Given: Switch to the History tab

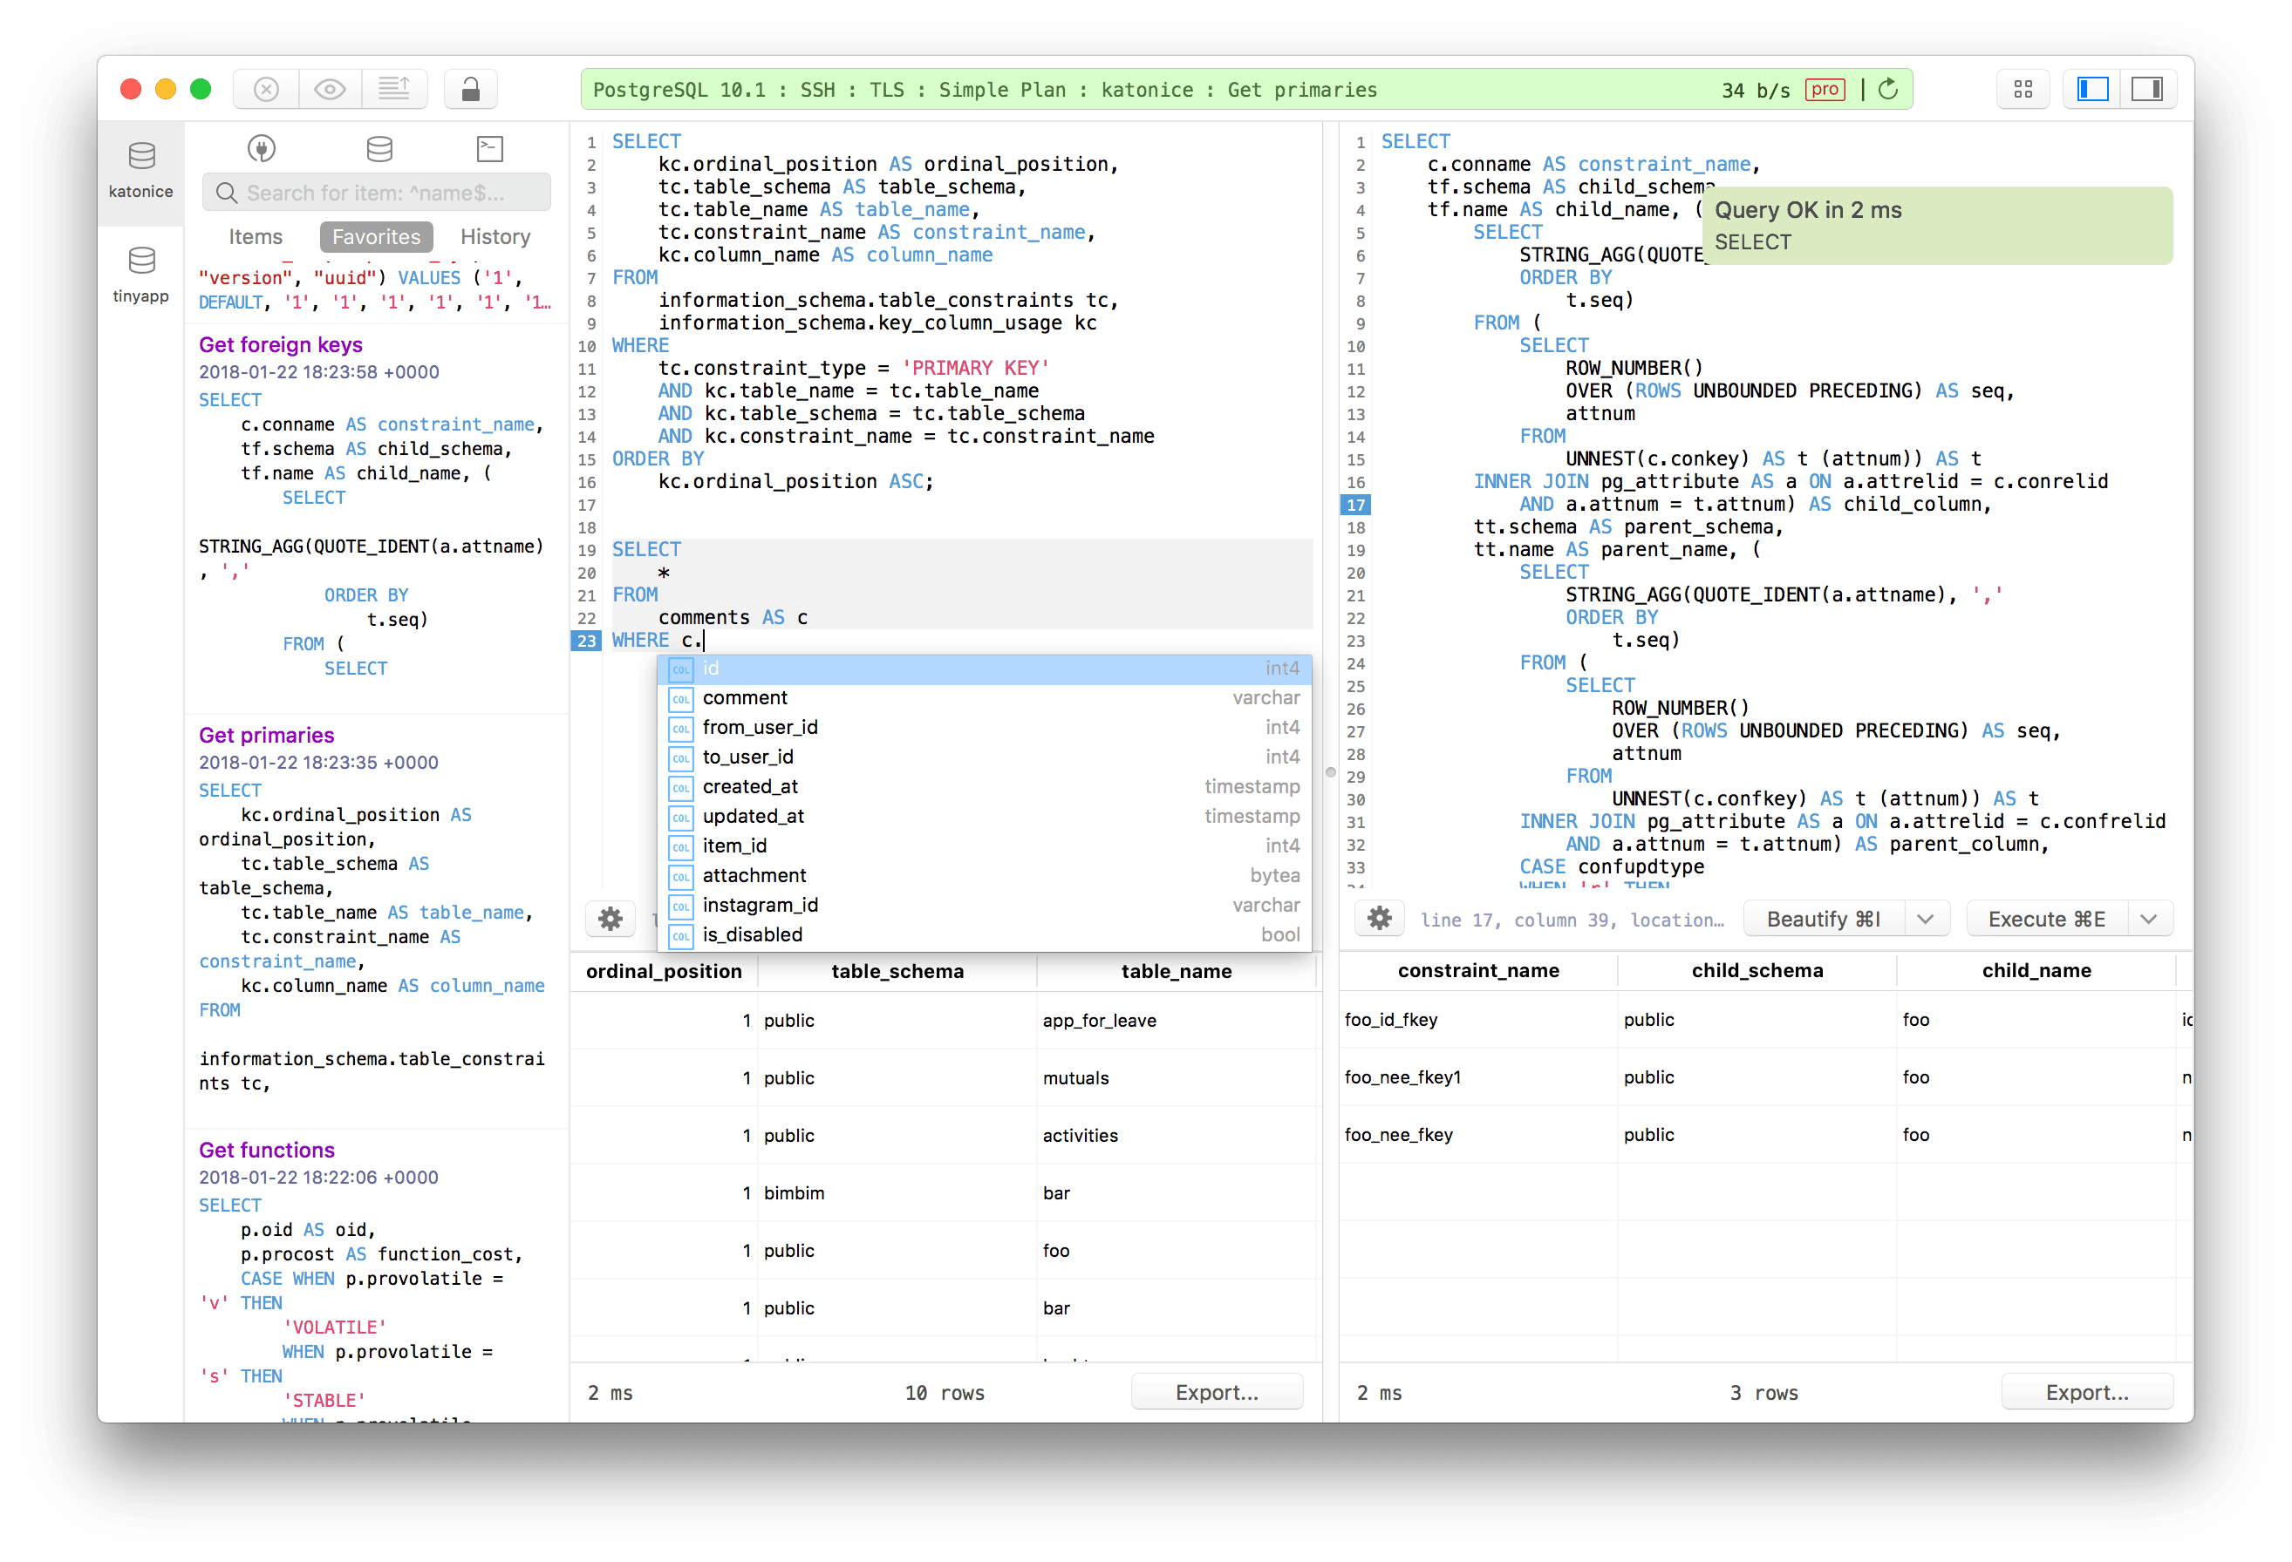Looking at the screenshot, I should pyautogui.click(x=495, y=236).
